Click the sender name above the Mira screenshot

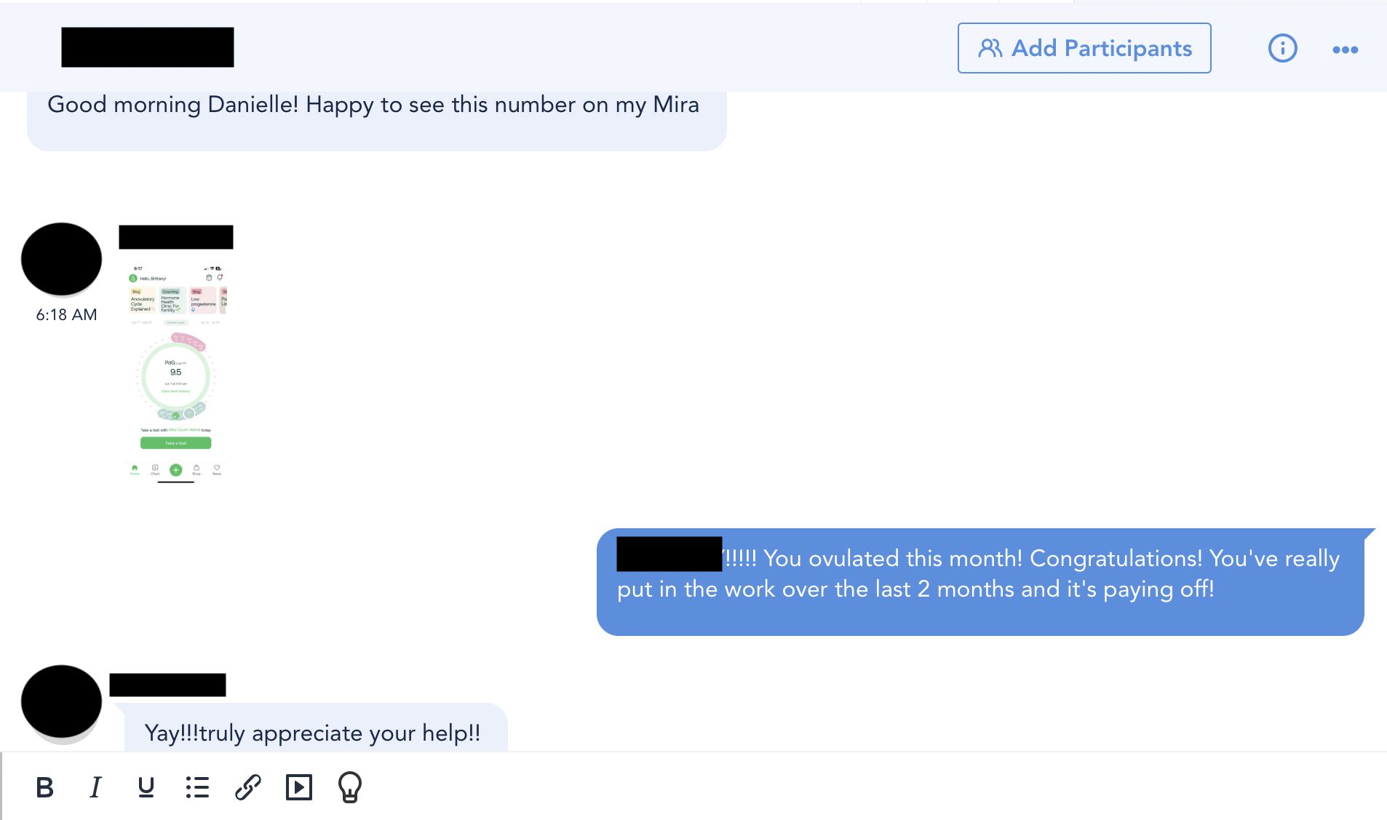(x=176, y=237)
